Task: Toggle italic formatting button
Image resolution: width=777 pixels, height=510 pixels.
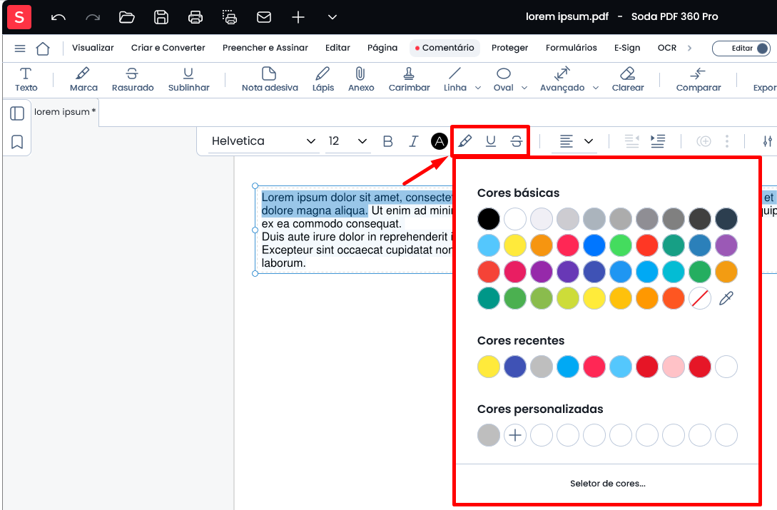Action: 413,141
